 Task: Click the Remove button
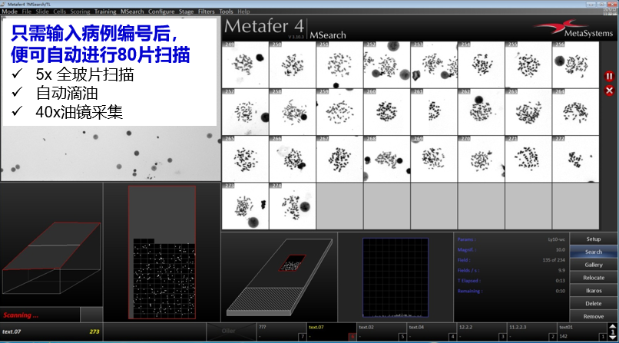tap(594, 316)
